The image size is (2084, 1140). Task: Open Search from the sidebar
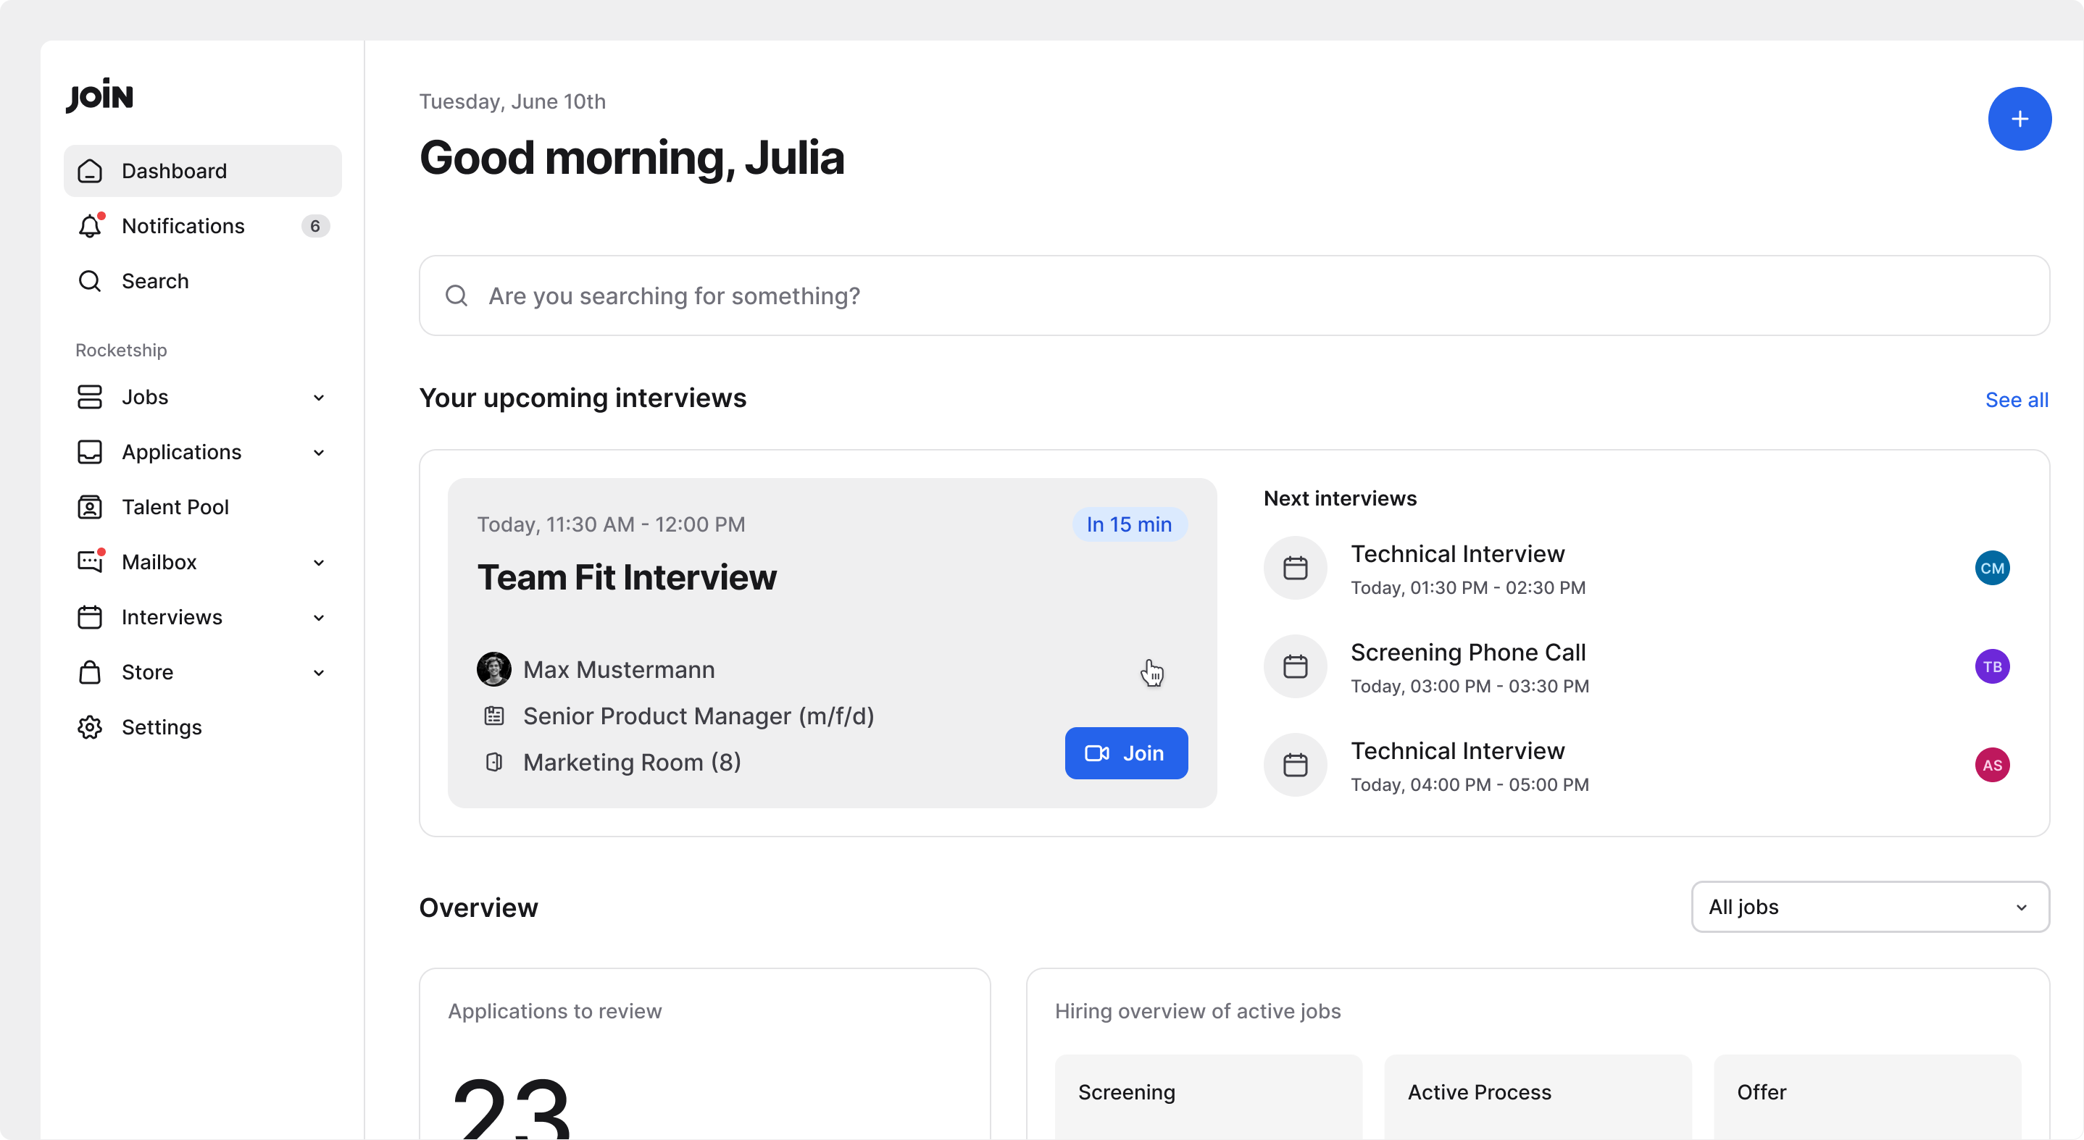click(x=154, y=280)
